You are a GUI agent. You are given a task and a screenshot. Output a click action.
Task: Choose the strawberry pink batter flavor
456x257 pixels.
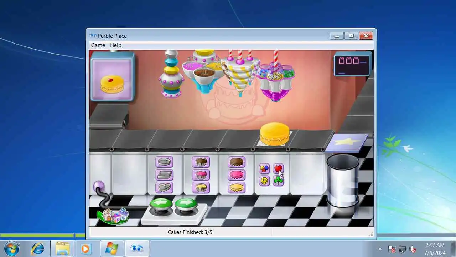[201, 175]
